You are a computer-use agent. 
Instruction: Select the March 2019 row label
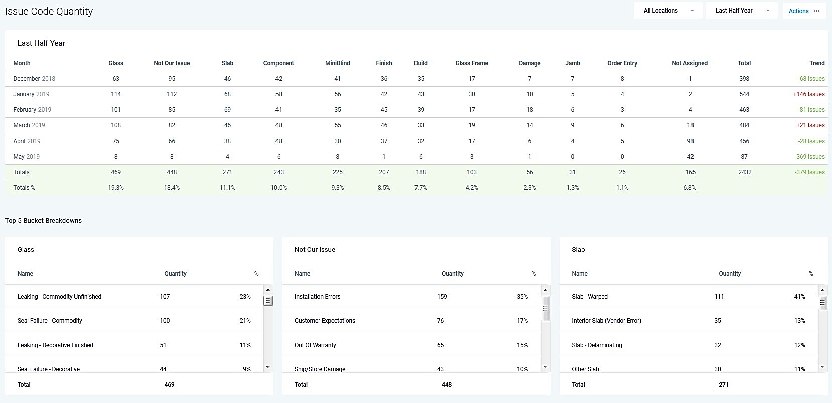click(x=29, y=125)
